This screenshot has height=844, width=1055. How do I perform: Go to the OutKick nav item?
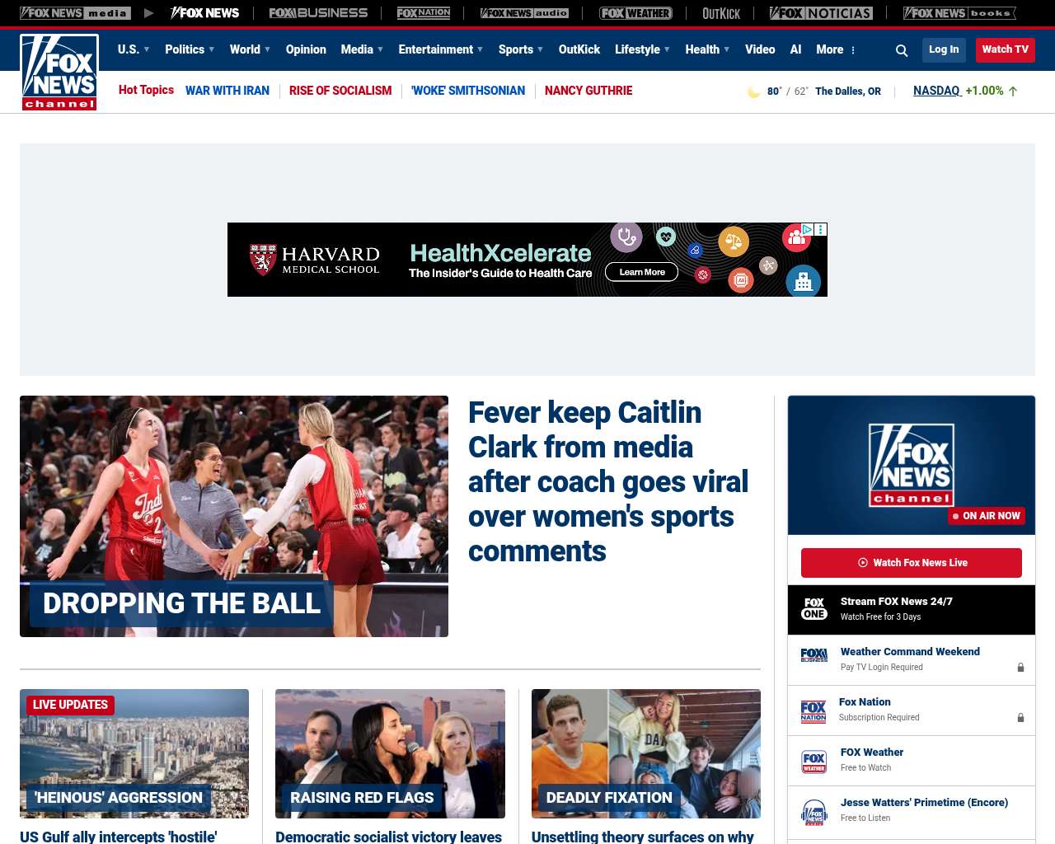pos(579,49)
